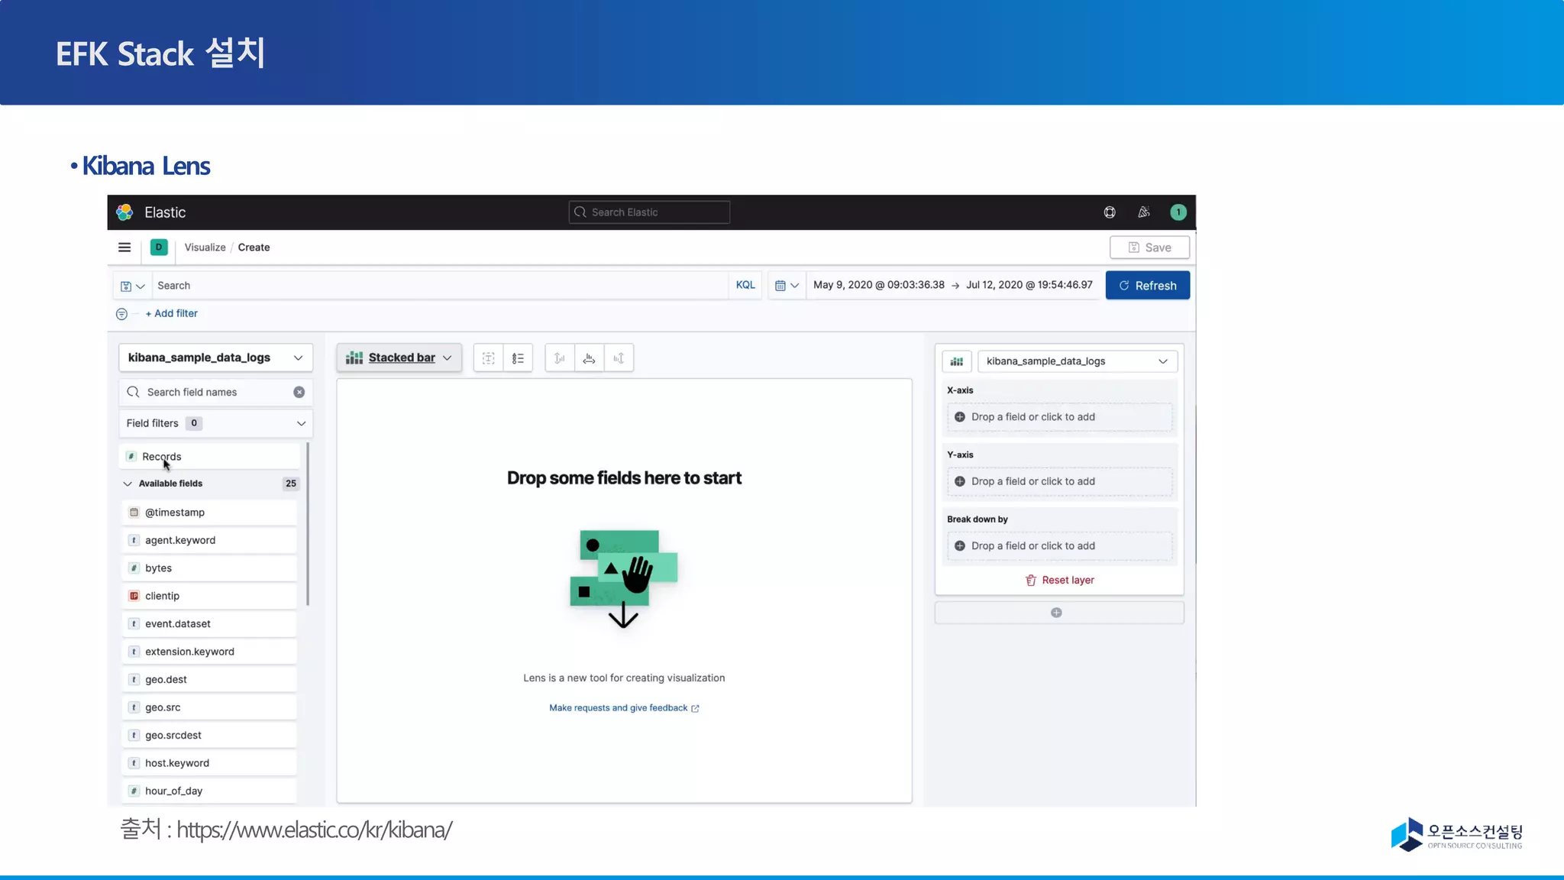Screen dimensions: 1564x880
Task: Click Reset layer
Action: tap(1059, 581)
